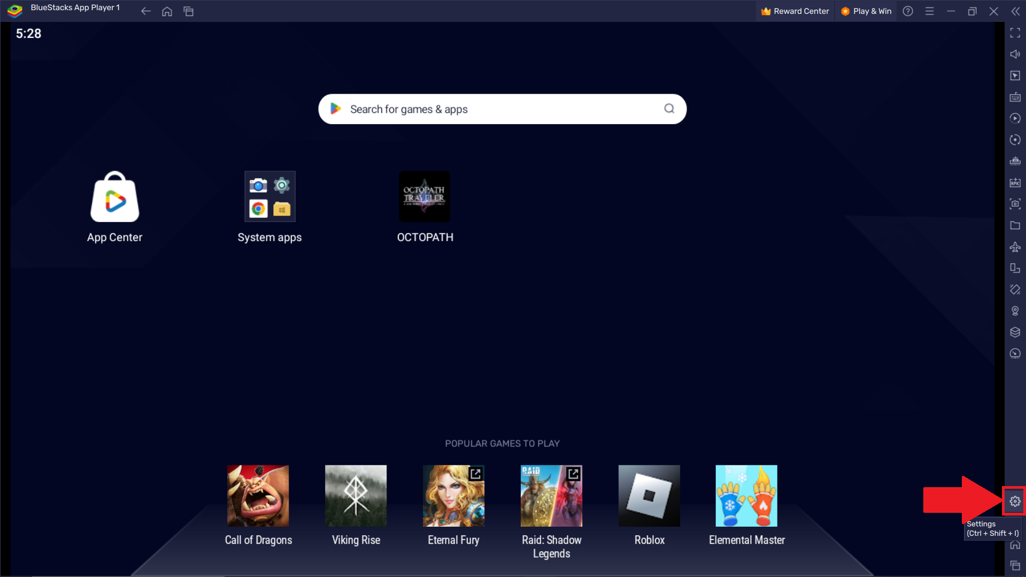Open the media manager folder icon
The height and width of the screenshot is (577, 1026).
tap(1015, 225)
